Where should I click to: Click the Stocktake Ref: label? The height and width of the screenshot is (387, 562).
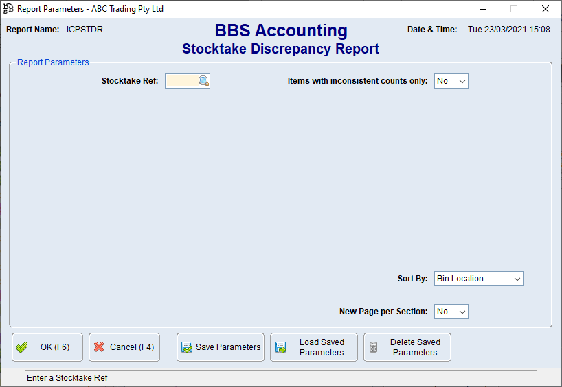point(130,81)
